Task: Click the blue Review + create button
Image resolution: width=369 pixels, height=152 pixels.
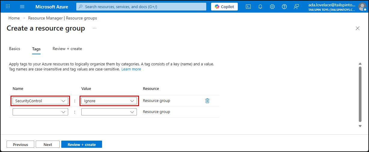Action: coord(82,145)
